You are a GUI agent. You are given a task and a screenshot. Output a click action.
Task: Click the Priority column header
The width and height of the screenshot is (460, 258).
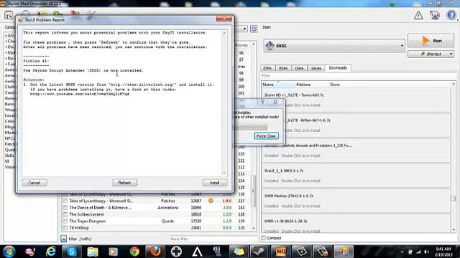[x=241, y=45]
